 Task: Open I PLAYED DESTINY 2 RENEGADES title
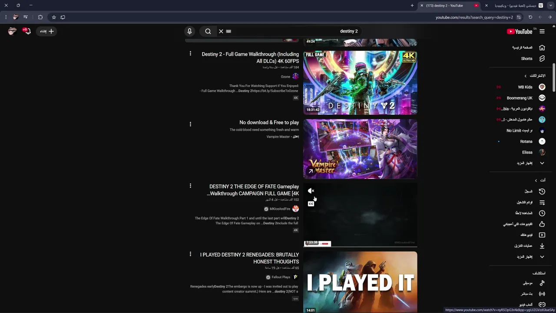249,258
